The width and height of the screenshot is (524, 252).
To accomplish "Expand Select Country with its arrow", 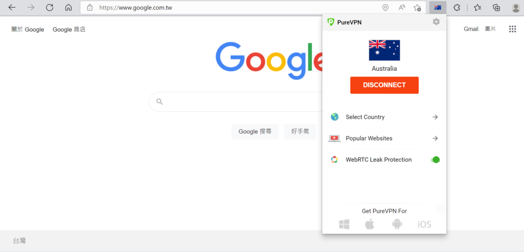I will point(435,117).
